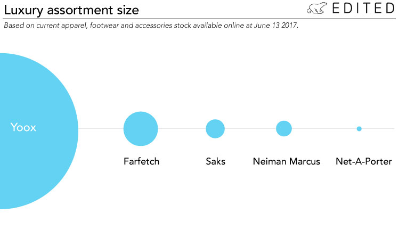Viewport: 399px width, 230px height.
Task: Click the Net-A-Porter label
Action: tap(364, 161)
